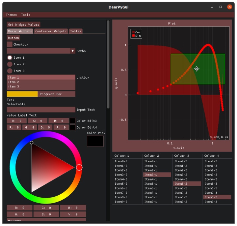Select the highlighted Item8-3 cell

pos(217,197)
